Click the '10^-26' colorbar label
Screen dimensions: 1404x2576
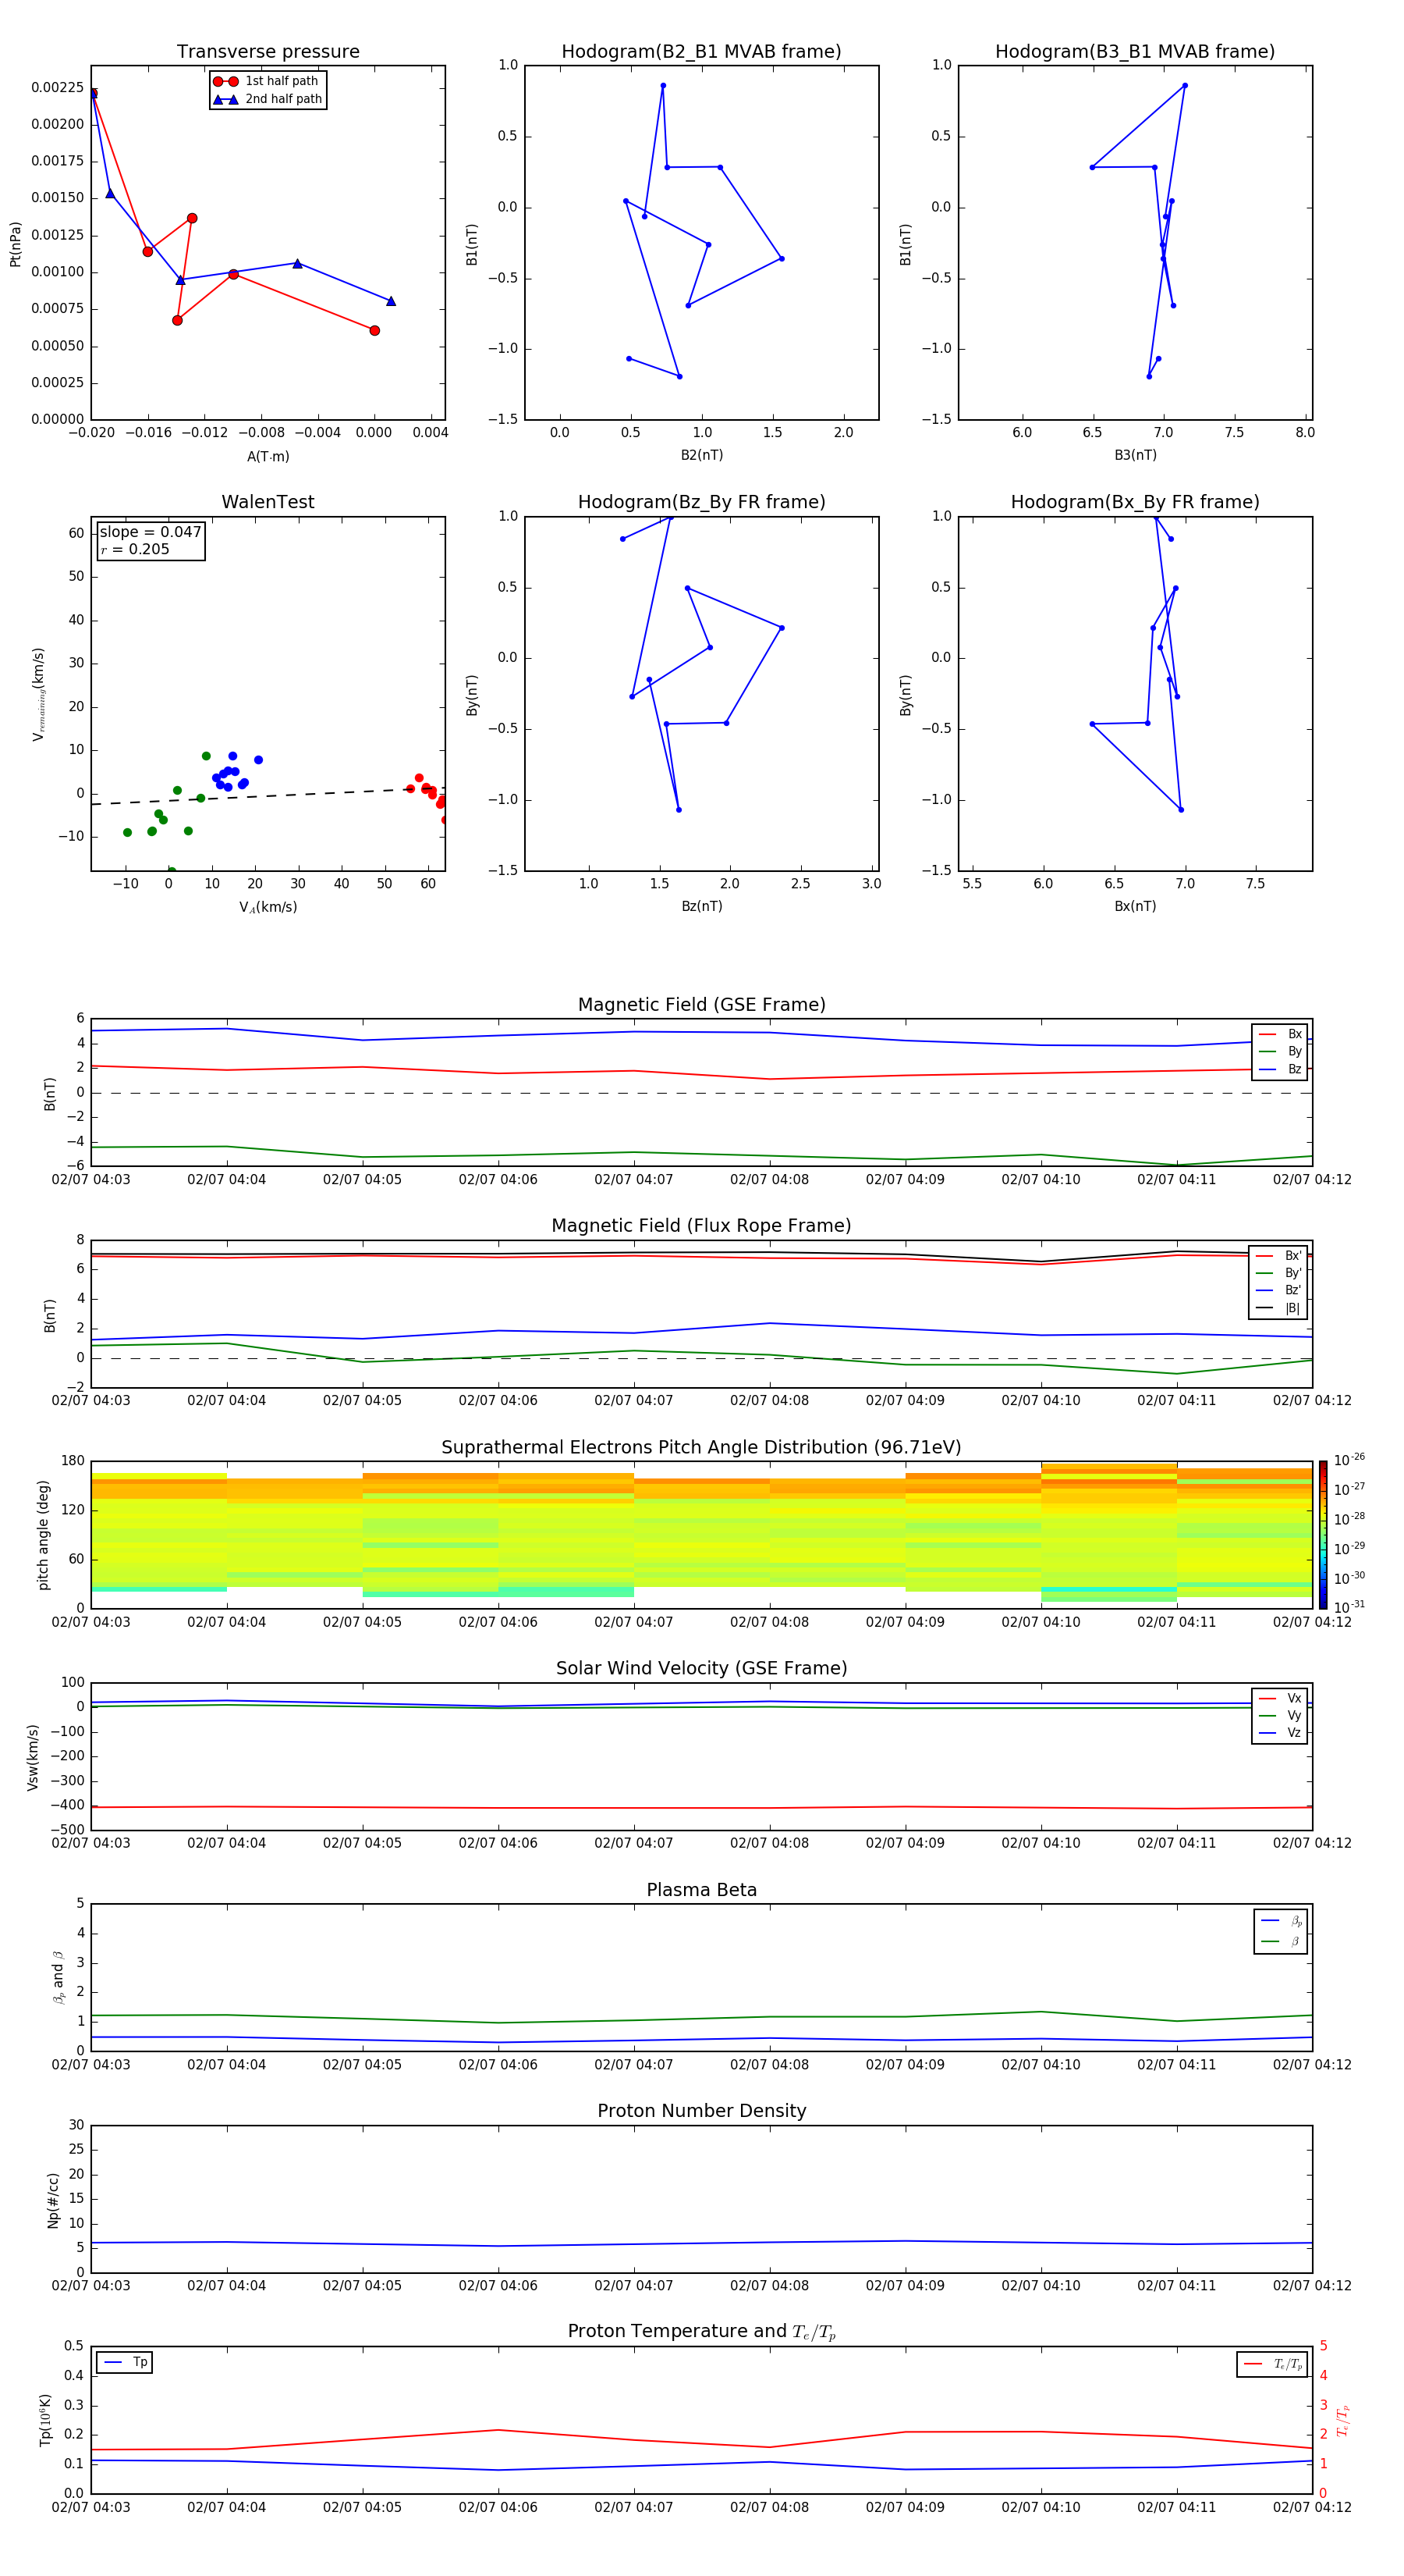click(x=1349, y=1460)
